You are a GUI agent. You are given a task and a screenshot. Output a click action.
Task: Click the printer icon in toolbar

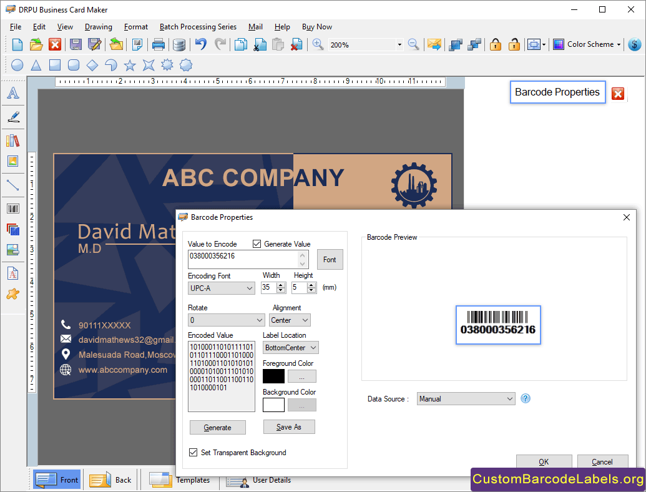(x=158, y=44)
